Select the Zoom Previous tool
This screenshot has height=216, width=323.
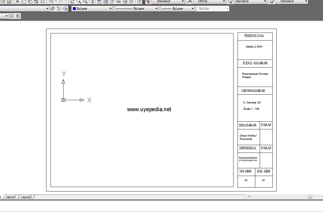91,1
